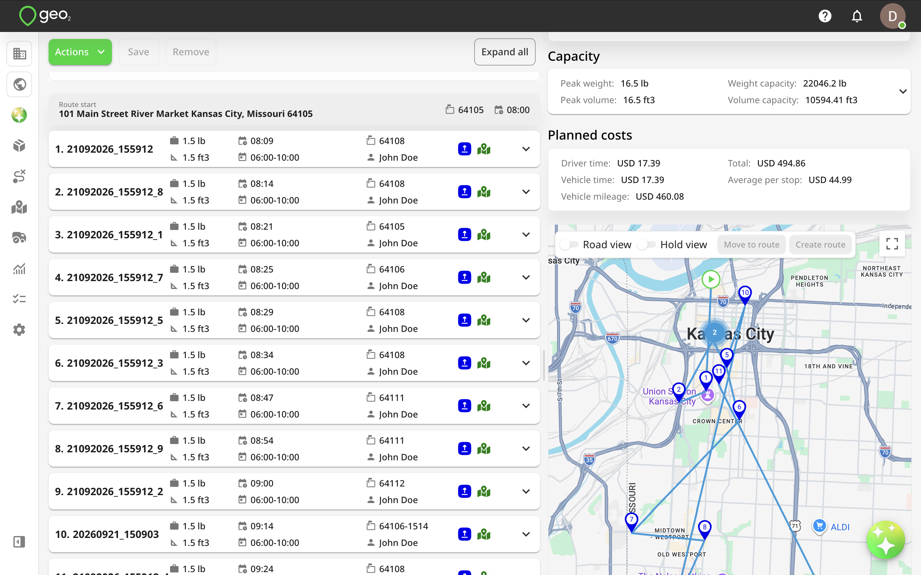
Task: Open the package box sidebar icon
Action: (x=19, y=146)
